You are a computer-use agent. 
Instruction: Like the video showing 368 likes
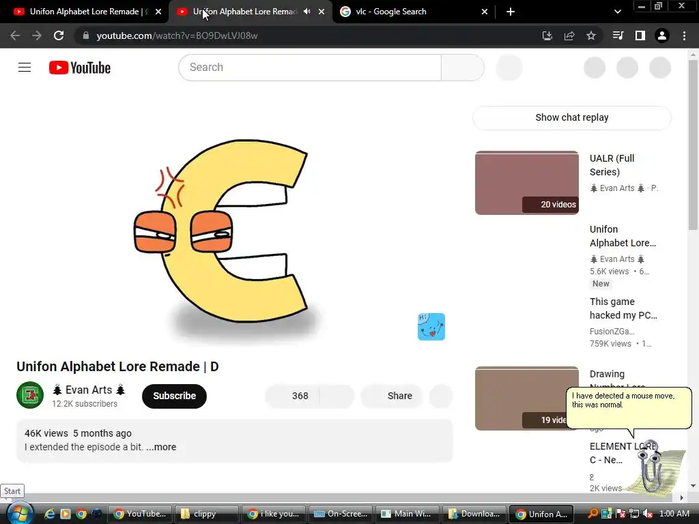click(x=292, y=396)
